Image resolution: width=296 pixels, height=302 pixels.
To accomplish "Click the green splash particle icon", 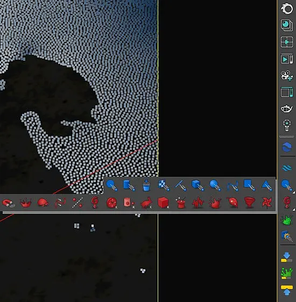I will [x=287, y=220].
